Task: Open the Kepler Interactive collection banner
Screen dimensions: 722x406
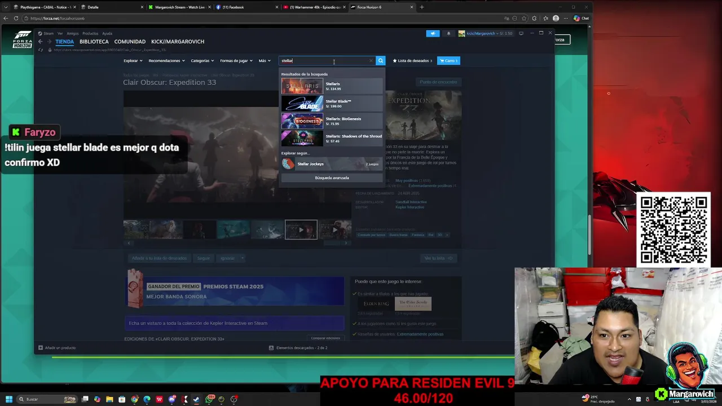Action: (234, 323)
